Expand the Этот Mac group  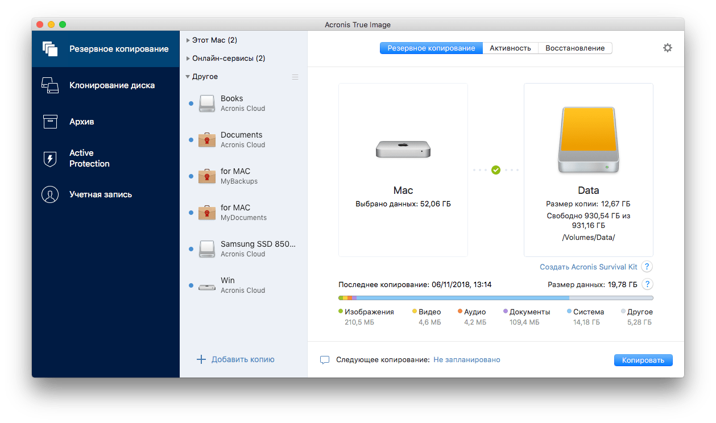[210, 40]
